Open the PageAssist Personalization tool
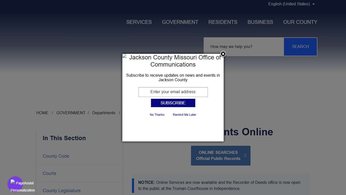Image resolution: width=346 pixels, height=195 pixels. pos(15,183)
